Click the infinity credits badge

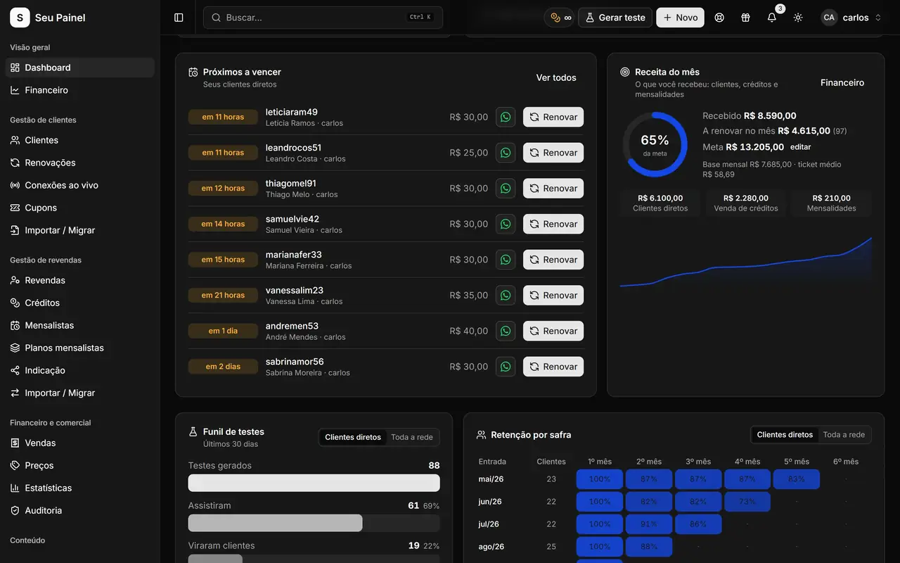[x=560, y=18]
